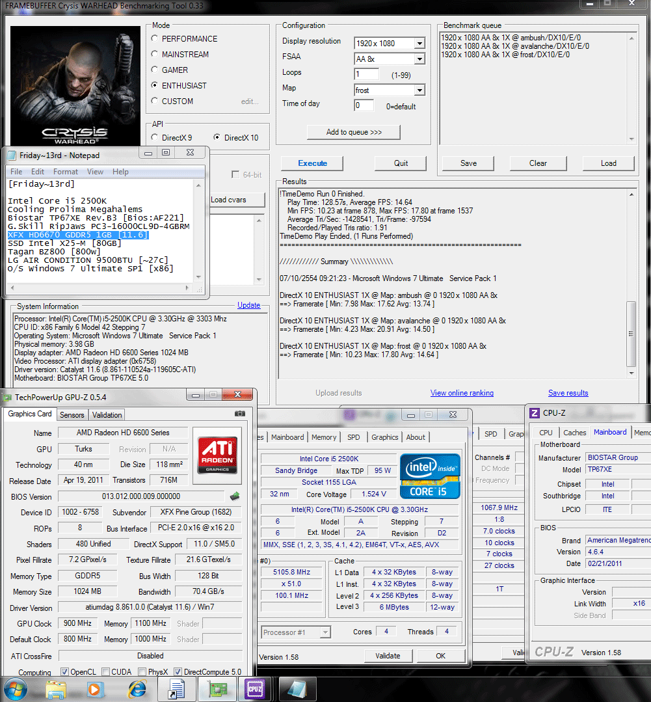Select the highlighted XFX HD6670 line in Notepad

[78, 235]
